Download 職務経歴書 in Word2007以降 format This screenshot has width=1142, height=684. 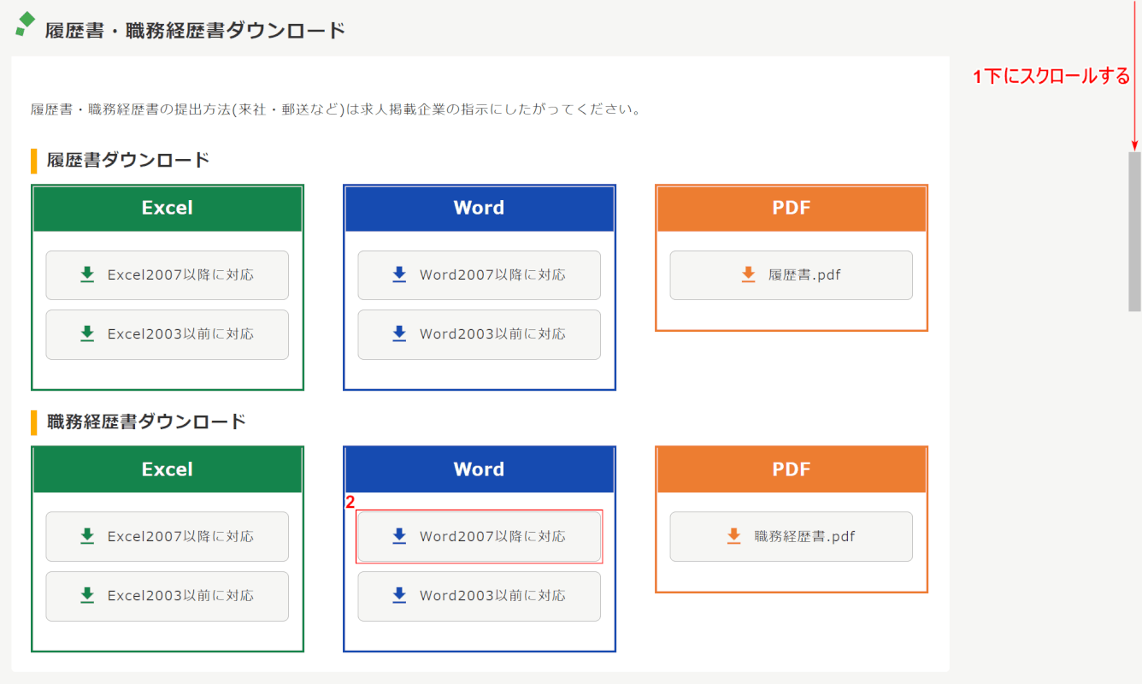479,537
